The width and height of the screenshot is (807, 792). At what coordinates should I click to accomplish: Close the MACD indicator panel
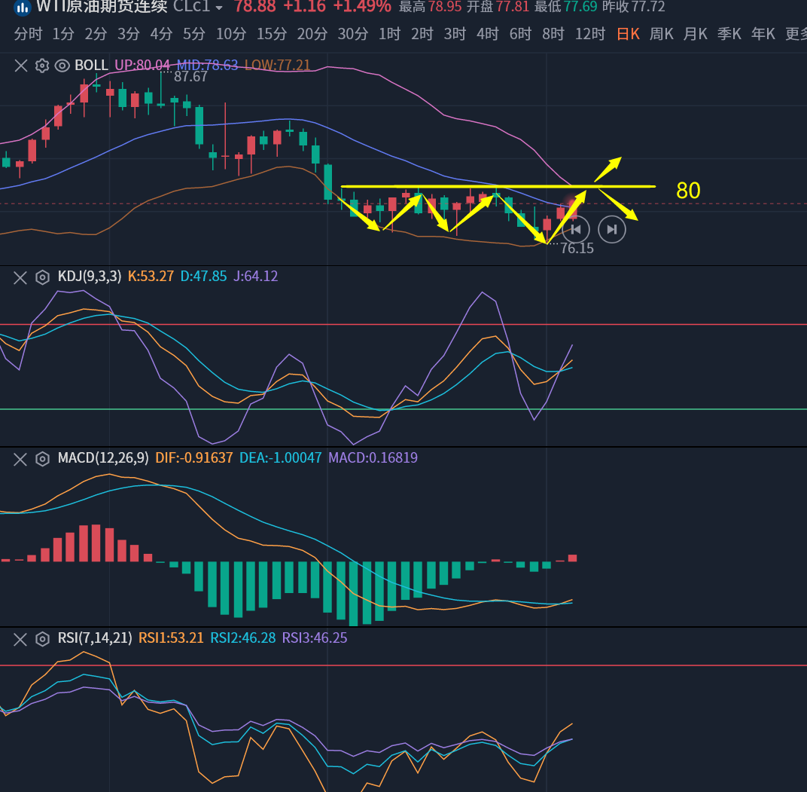[21, 458]
